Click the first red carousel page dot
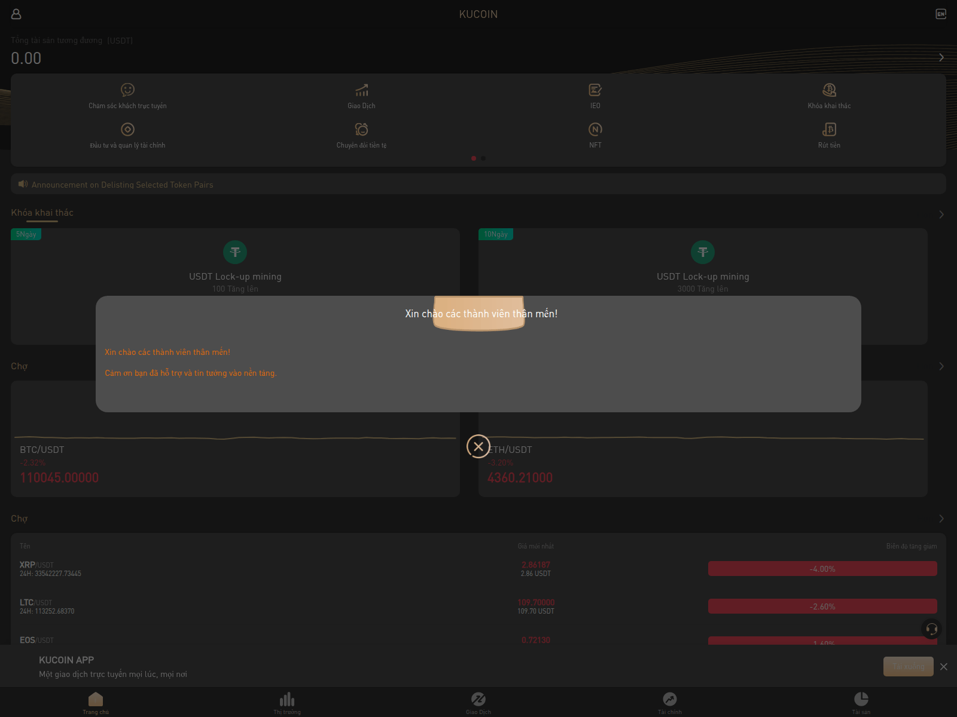Image resolution: width=957 pixels, height=717 pixels. click(474, 158)
